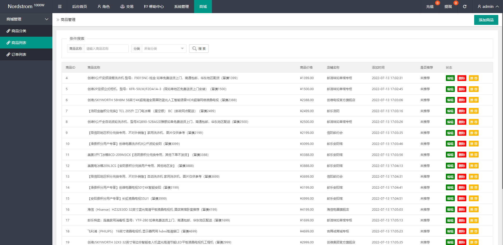
Task: Click the refresh icon in top bar
Action: (x=464, y=7)
